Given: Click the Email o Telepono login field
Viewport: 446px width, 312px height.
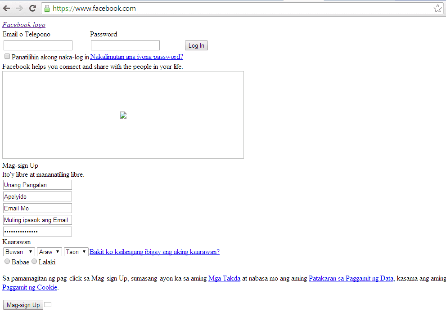Looking at the screenshot, I should (x=38, y=45).
